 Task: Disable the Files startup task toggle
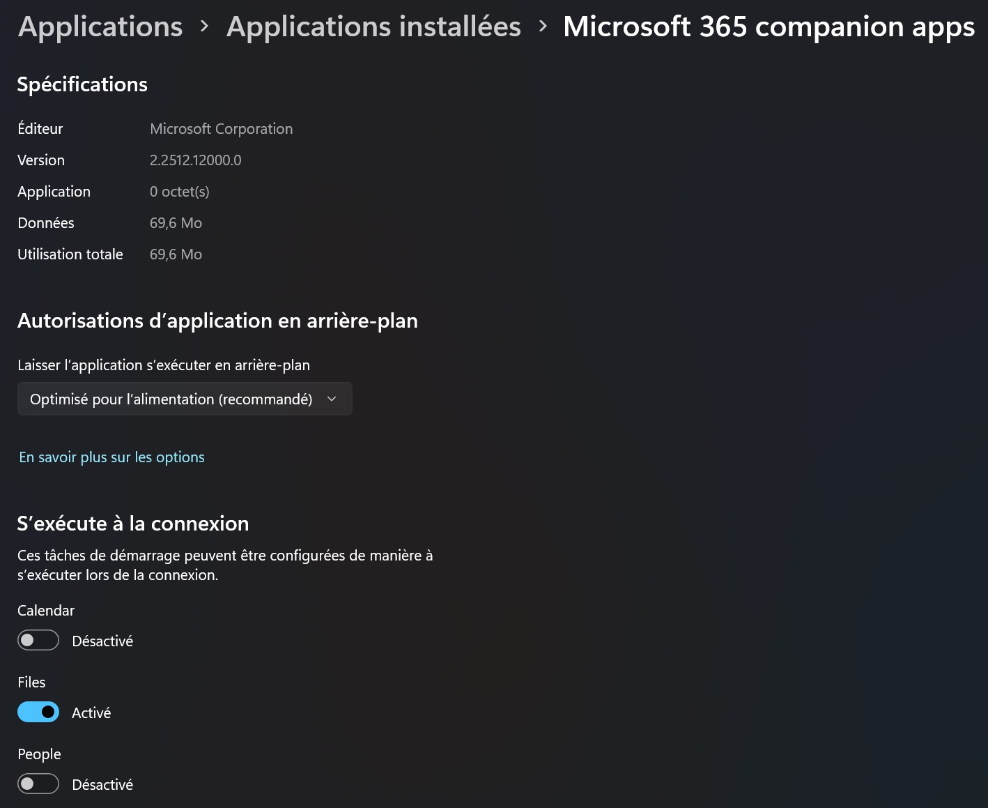tap(38, 712)
